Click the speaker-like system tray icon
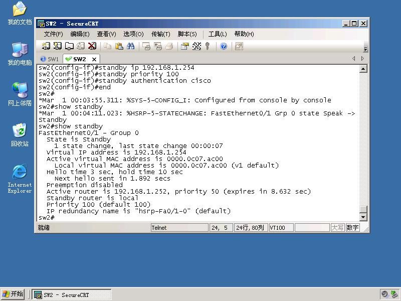This screenshot has height=301, width=401. 384,294
